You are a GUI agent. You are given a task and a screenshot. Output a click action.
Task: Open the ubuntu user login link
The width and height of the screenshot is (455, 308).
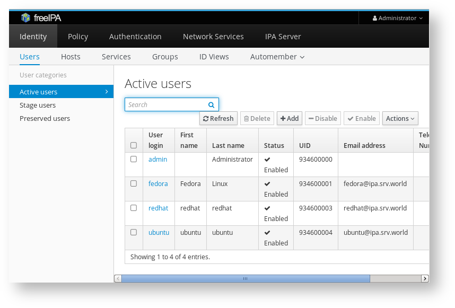(x=159, y=233)
